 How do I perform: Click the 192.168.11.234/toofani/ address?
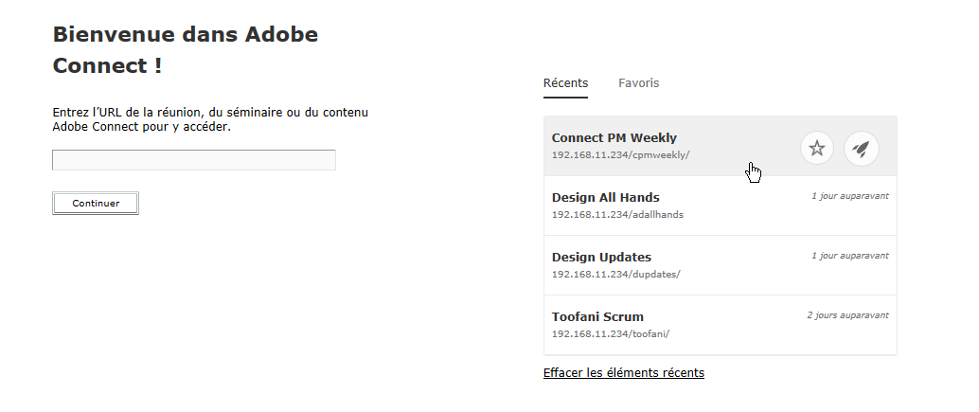click(x=610, y=333)
